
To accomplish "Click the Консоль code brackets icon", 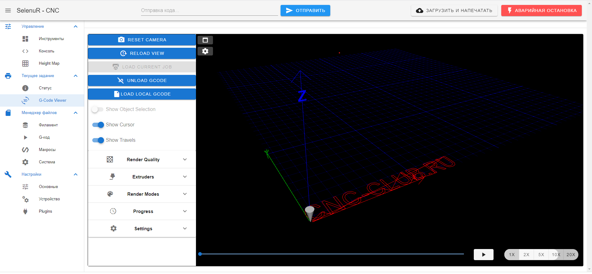I will click(25, 51).
